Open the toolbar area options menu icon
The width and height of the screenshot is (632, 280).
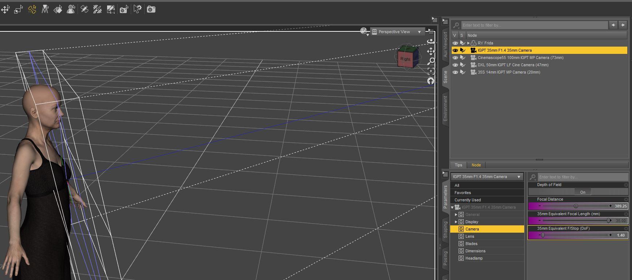pyautogui.click(x=434, y=19)
